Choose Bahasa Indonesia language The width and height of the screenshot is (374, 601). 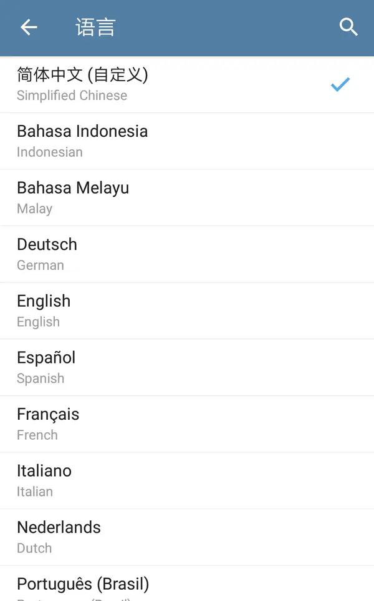tap(82, 132)
